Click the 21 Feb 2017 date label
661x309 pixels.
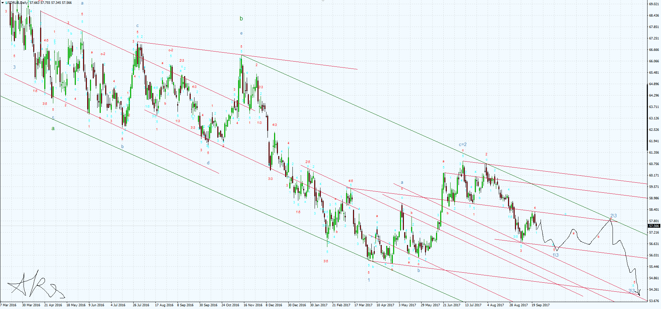(x=341, y=305)
